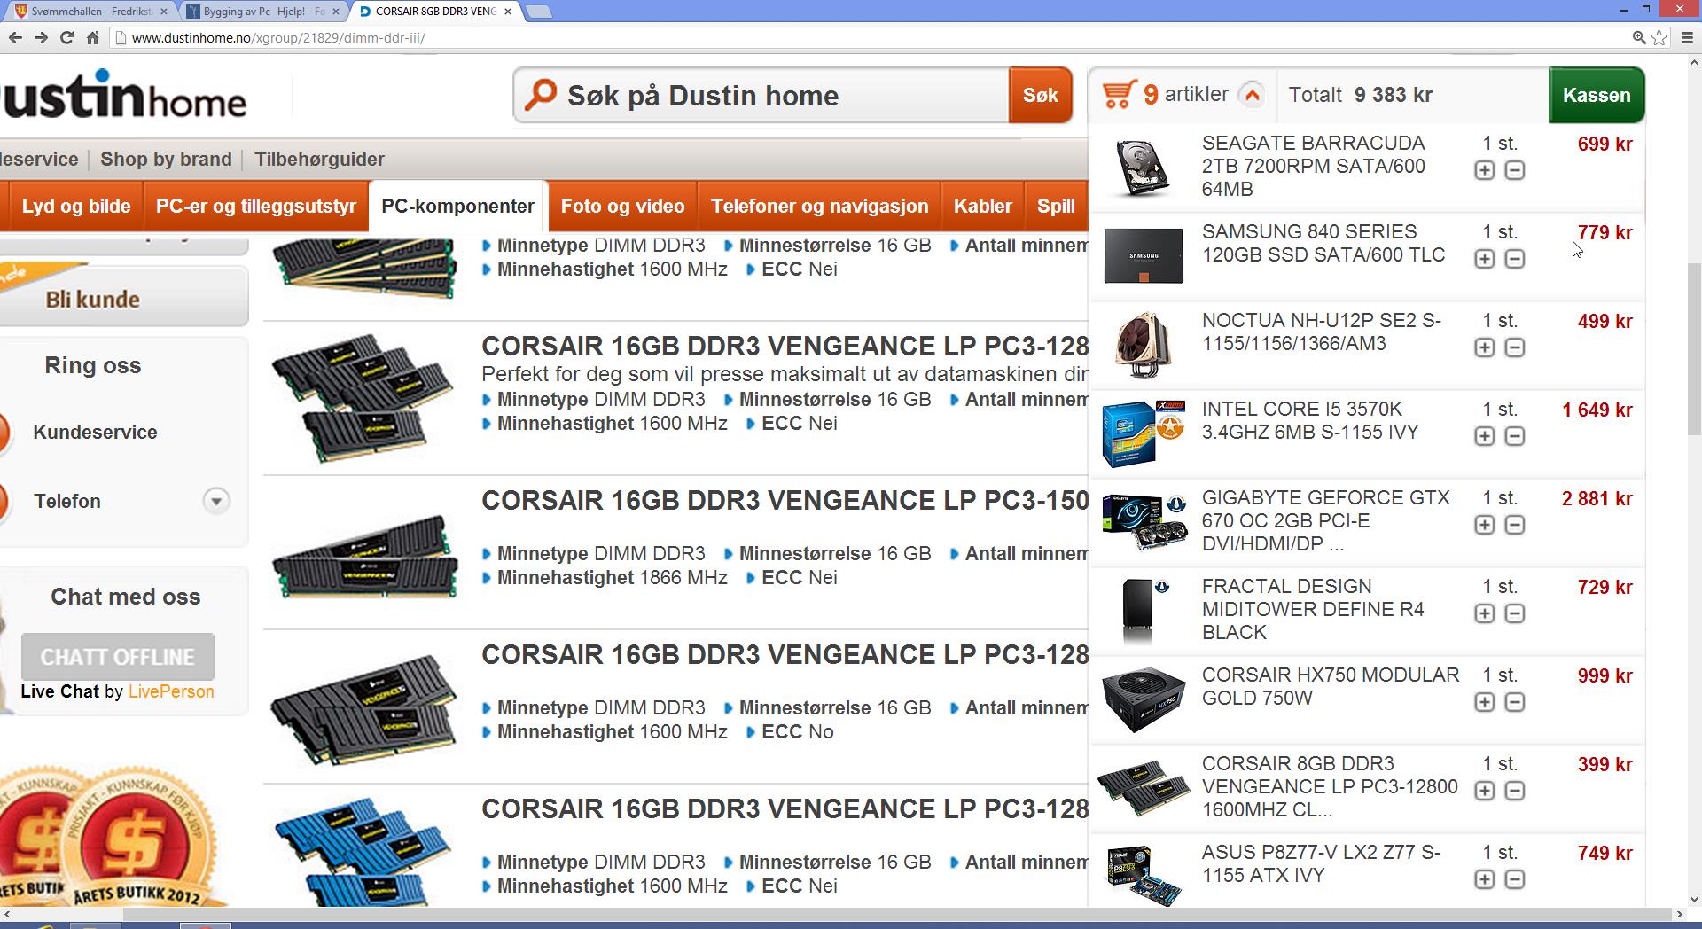Click the Bli kunde button
The height and width of the screenshot is (929, 1702).
tap(124, 298)
